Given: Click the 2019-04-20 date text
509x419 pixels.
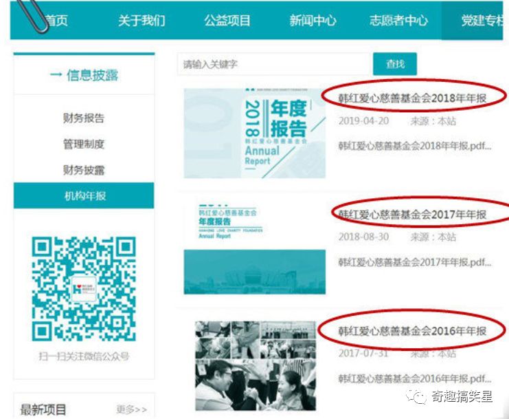Looking at the screenshot, I should [x=363, y=121].
